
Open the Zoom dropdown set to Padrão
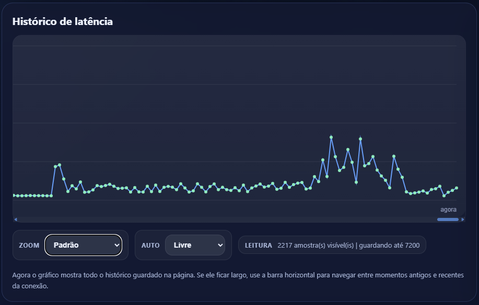click(x=83, y=245)
